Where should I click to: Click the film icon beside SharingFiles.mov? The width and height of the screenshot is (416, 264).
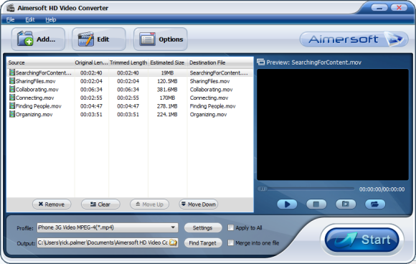coord(12,80)
